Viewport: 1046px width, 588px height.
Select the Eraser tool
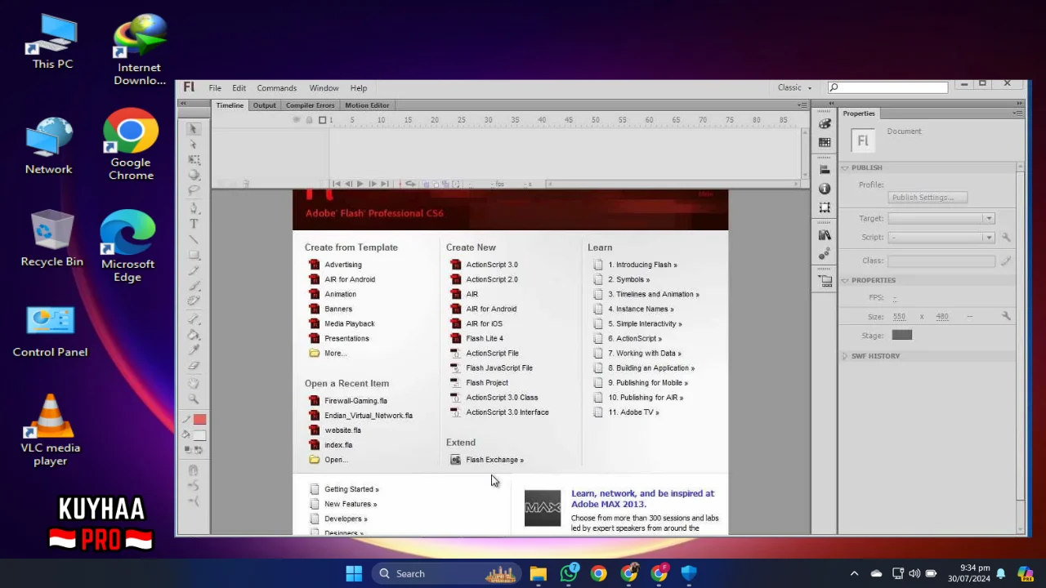tap(194, 366)
